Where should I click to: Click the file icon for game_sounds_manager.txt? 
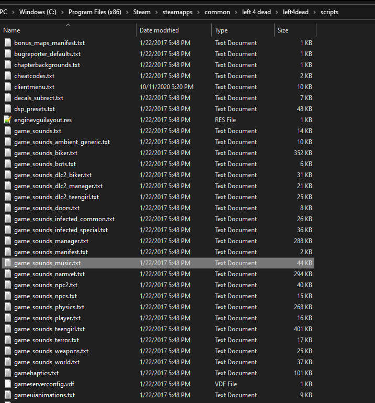click(8, 241)
